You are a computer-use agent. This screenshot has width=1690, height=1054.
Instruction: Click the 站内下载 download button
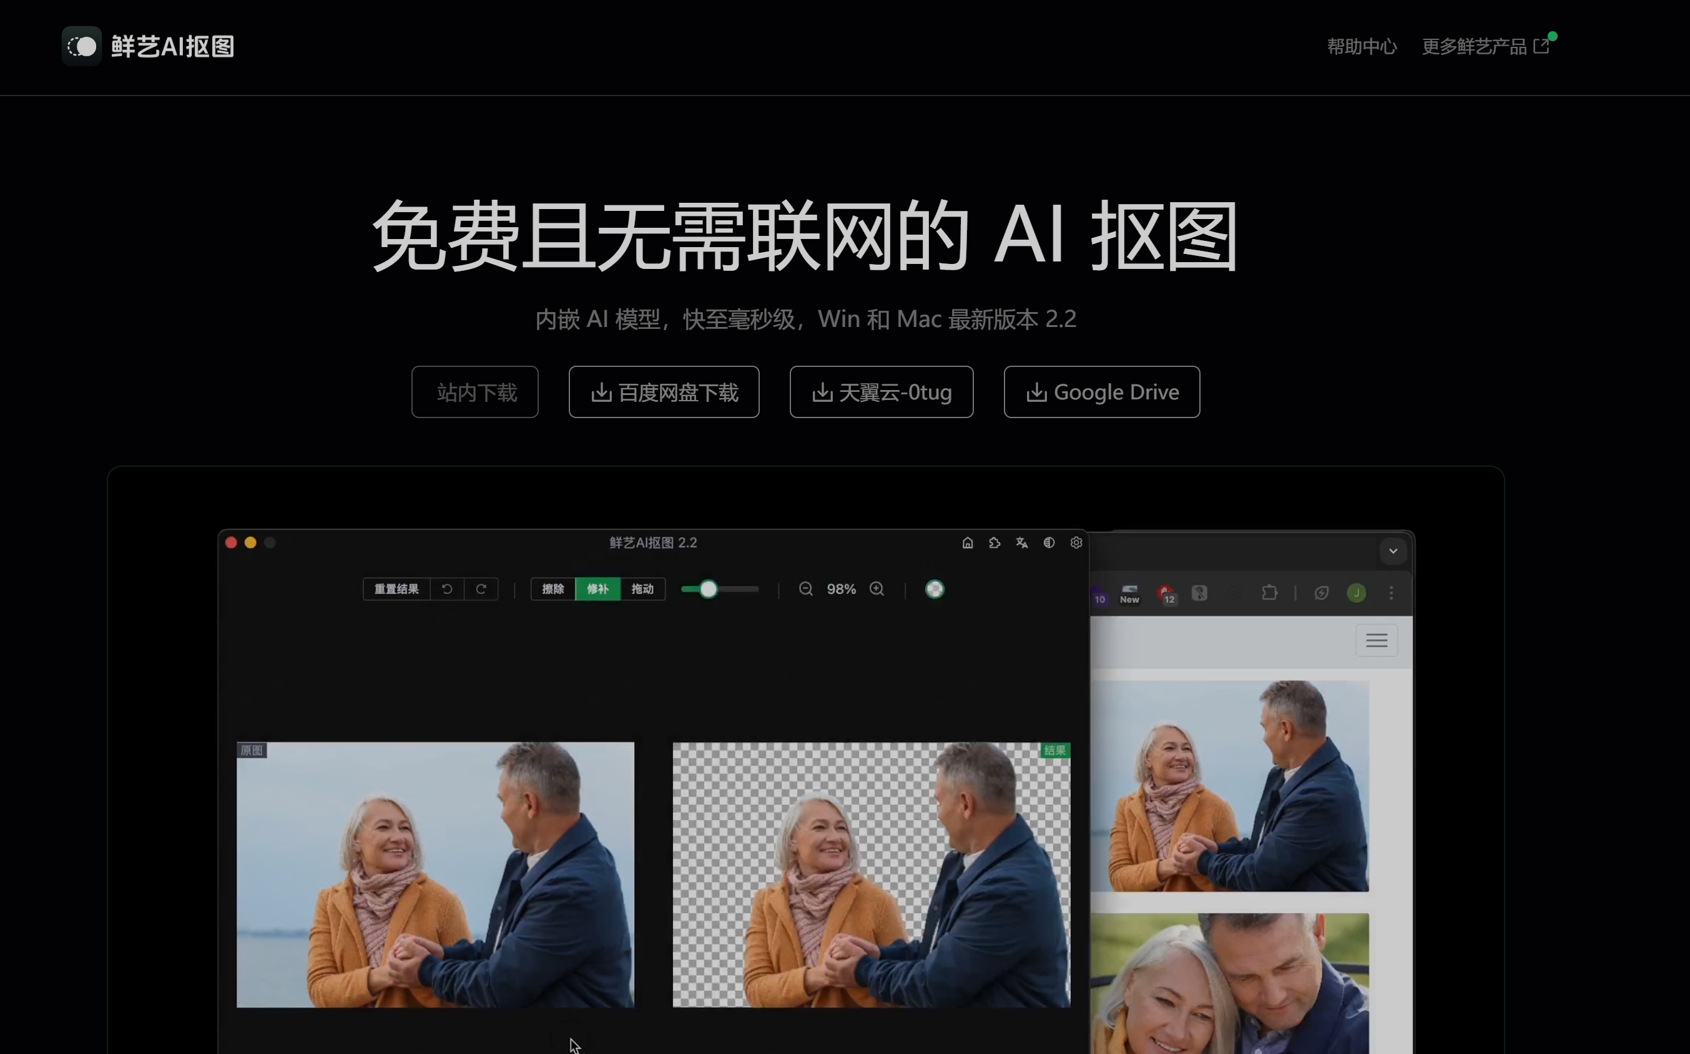(475, 391)
